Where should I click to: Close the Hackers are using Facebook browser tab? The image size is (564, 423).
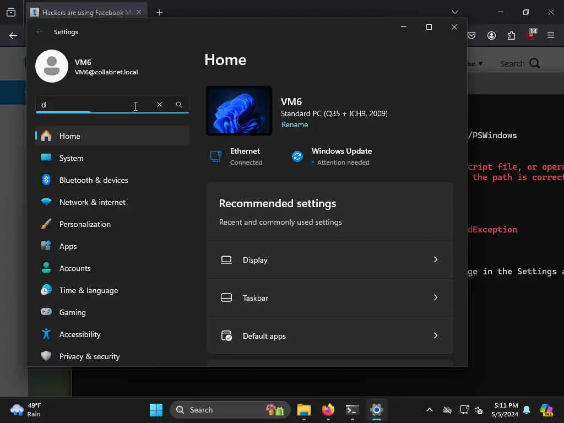click(139, 12)
